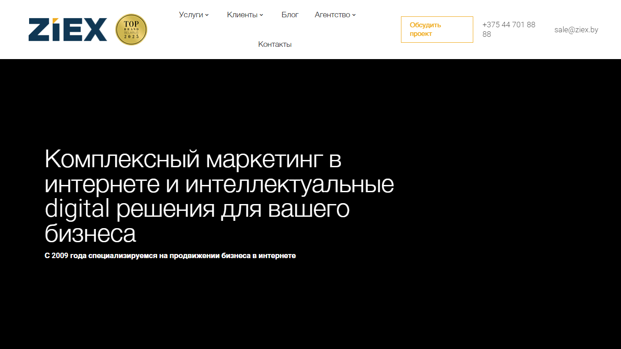Click the headline Комплексный маркетинг в интернете
The height and width of the screenshot is (349, 621).
(220, 196)
